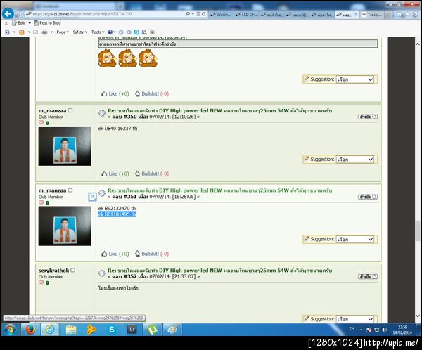Image resolution: width=422 pixels, height=350 pixels.
Task: Click the volume speaker icon in system tray
Action: [385, 330]
